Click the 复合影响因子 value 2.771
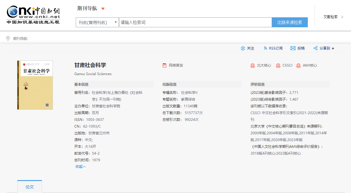The image size is (351, 193). pos(293,93)
